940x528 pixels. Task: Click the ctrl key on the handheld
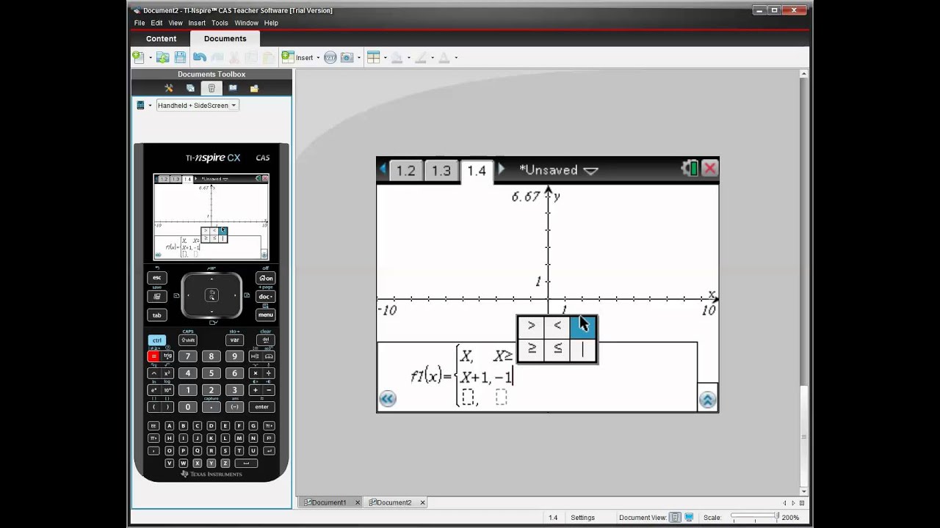(156, 340)
